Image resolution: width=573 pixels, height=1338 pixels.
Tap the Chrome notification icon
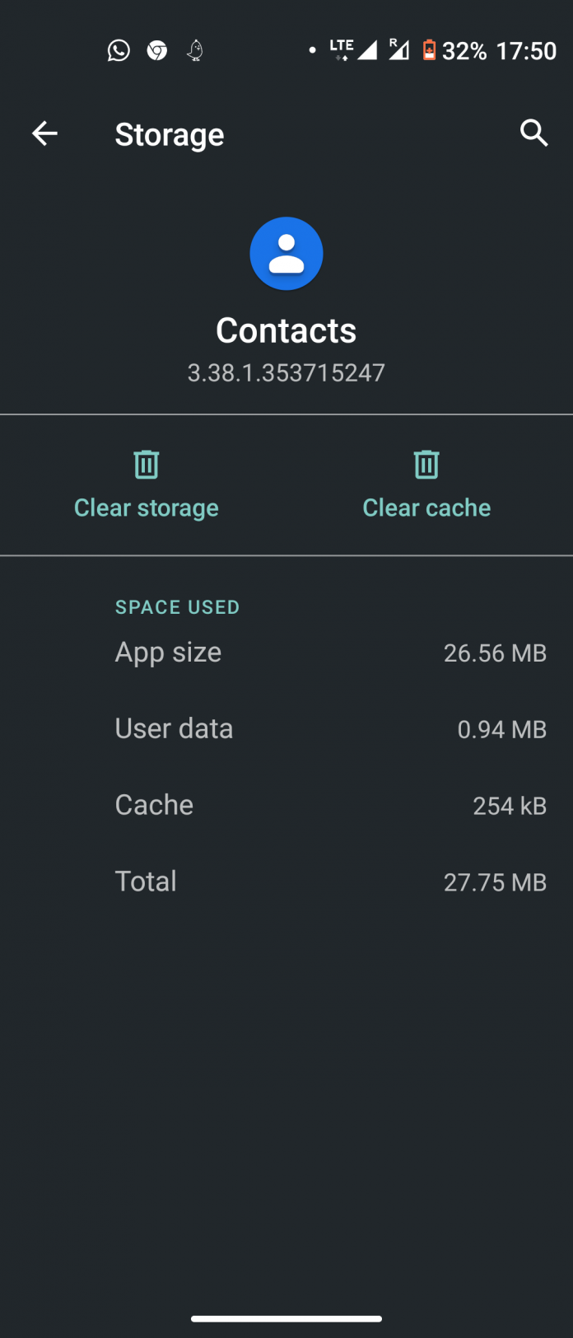156,51
